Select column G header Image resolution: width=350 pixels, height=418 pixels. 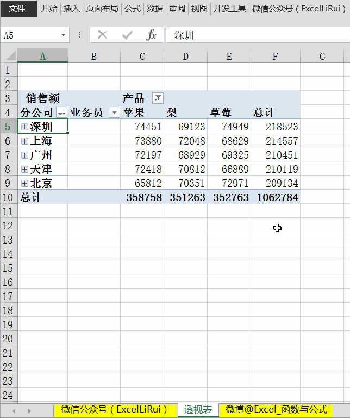click(x=322, y=56)
